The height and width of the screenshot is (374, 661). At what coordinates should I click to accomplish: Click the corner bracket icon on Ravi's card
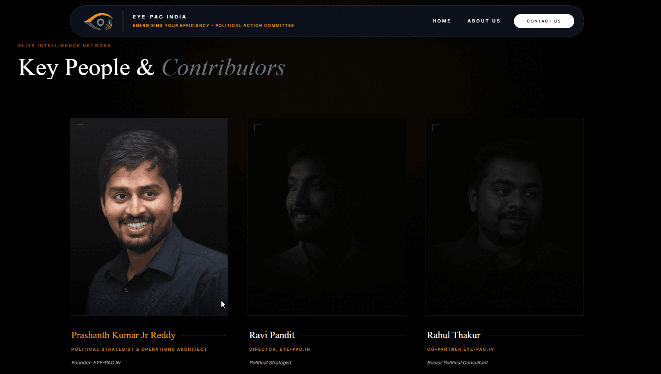click(258, 128)
